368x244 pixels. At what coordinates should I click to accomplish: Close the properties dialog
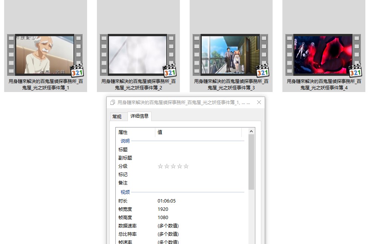click(x=259, y=103)
